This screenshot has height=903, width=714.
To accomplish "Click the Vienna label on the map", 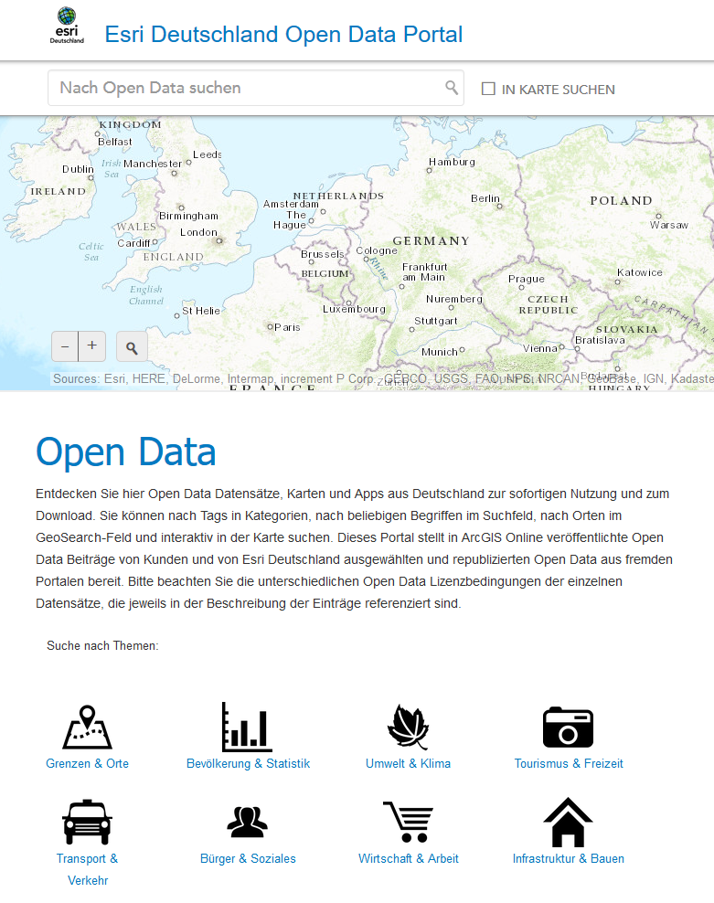I will point(540,348).
